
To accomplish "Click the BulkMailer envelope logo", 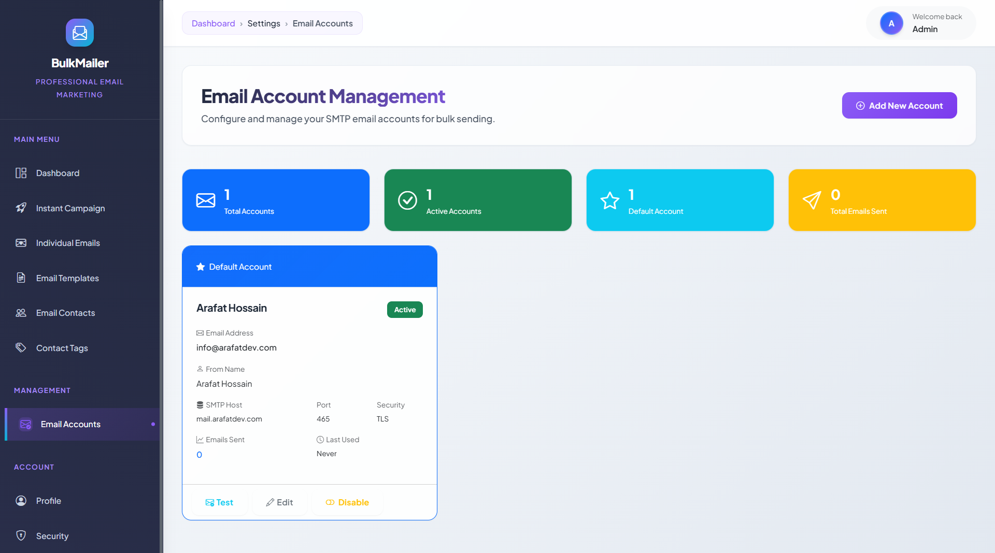I will coord(80,33).
